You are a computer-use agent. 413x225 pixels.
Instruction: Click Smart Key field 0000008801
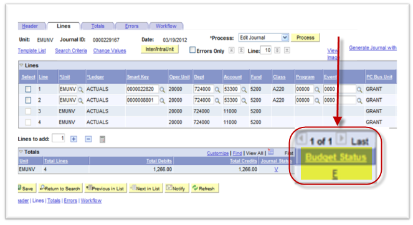[142, 100]
